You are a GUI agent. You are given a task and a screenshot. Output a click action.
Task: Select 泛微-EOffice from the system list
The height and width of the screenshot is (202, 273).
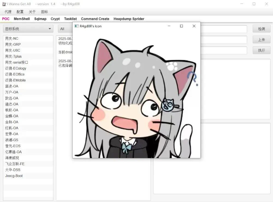pos(15,74)
